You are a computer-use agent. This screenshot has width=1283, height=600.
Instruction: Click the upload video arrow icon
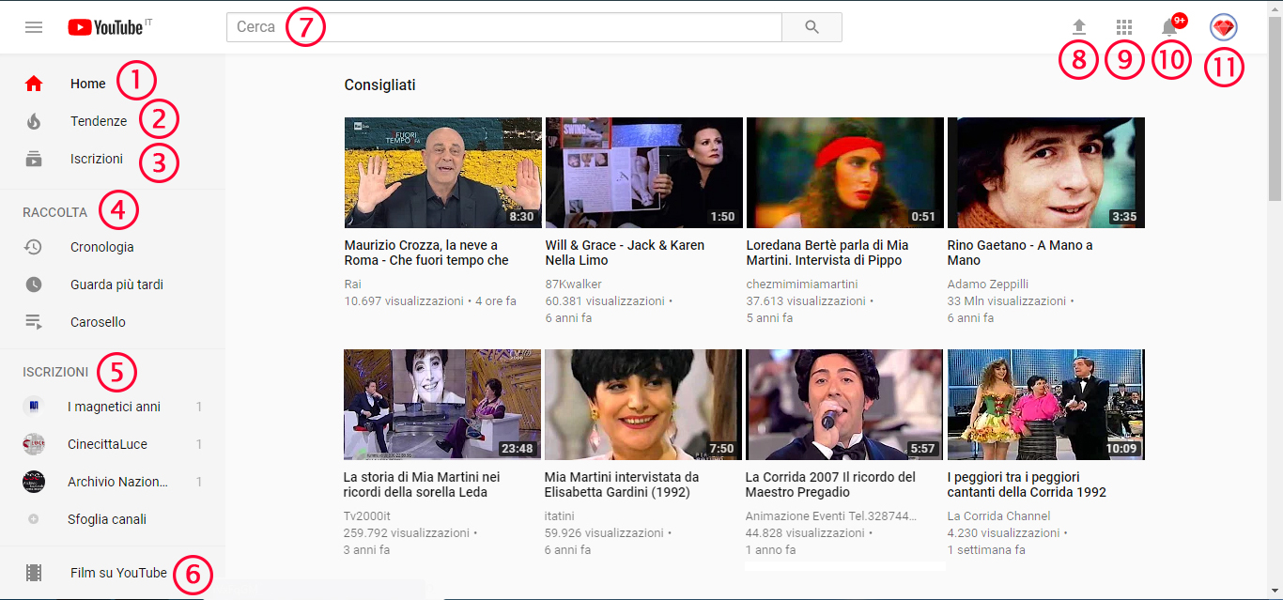pos(1079,27)
